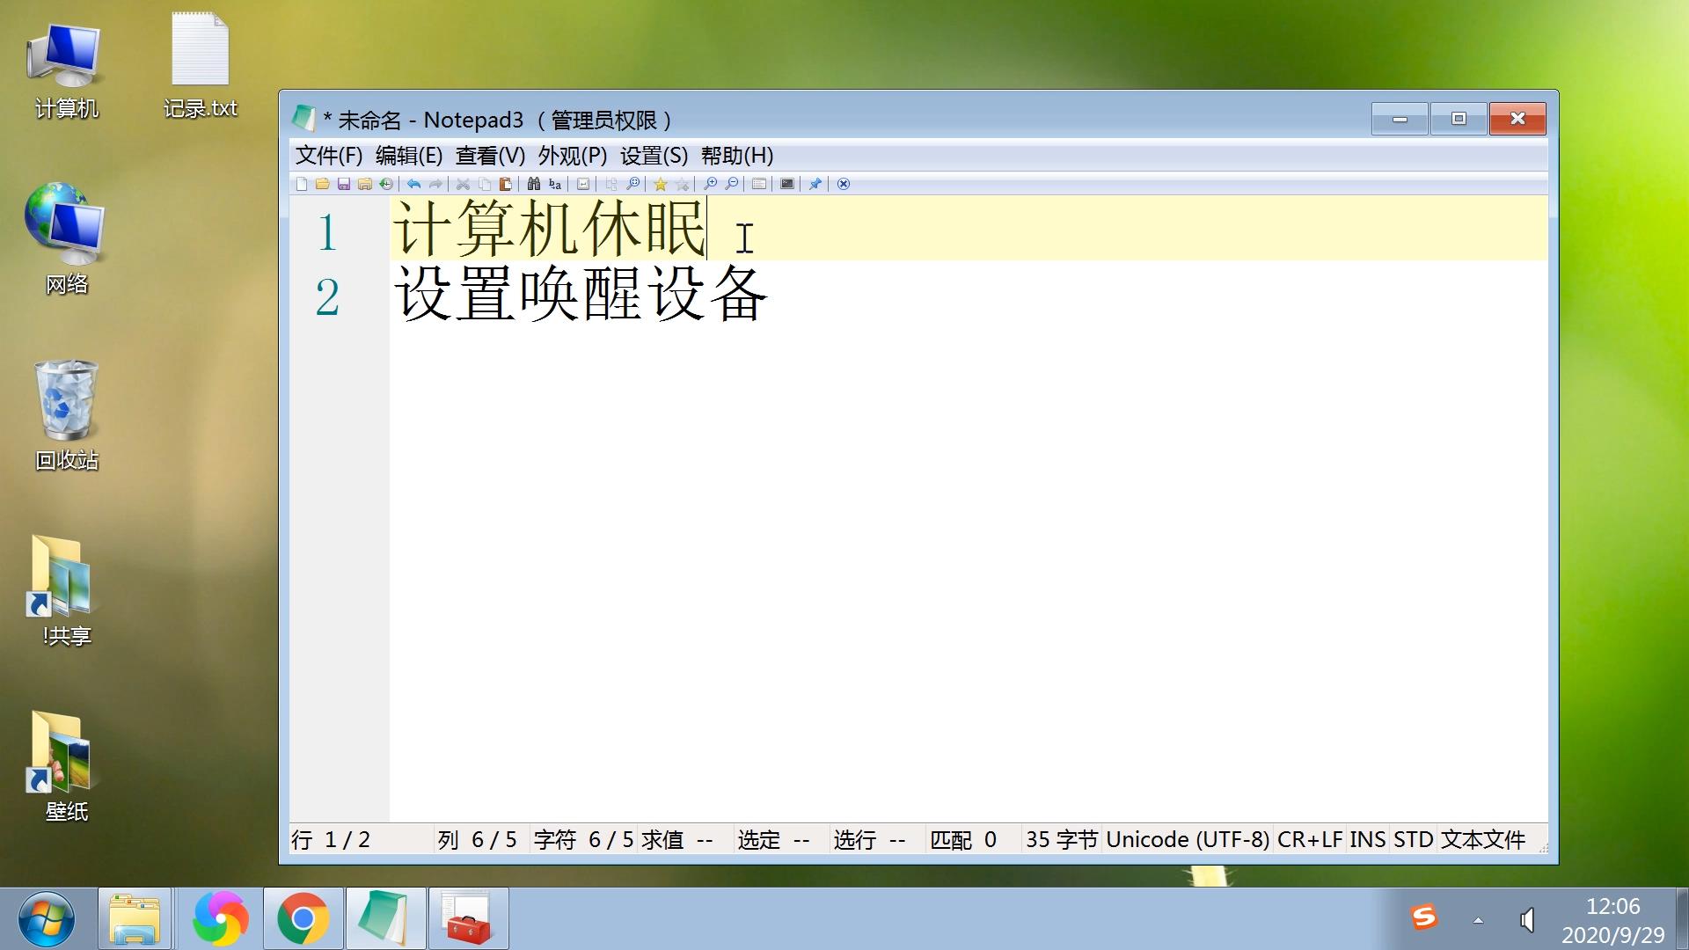Maximize the Notepad3 window

[x=1459, y=119]
